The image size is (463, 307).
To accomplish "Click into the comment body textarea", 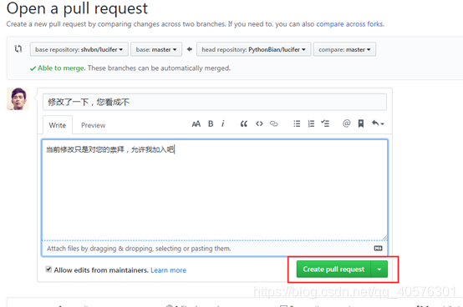I will tap(215, 190).
